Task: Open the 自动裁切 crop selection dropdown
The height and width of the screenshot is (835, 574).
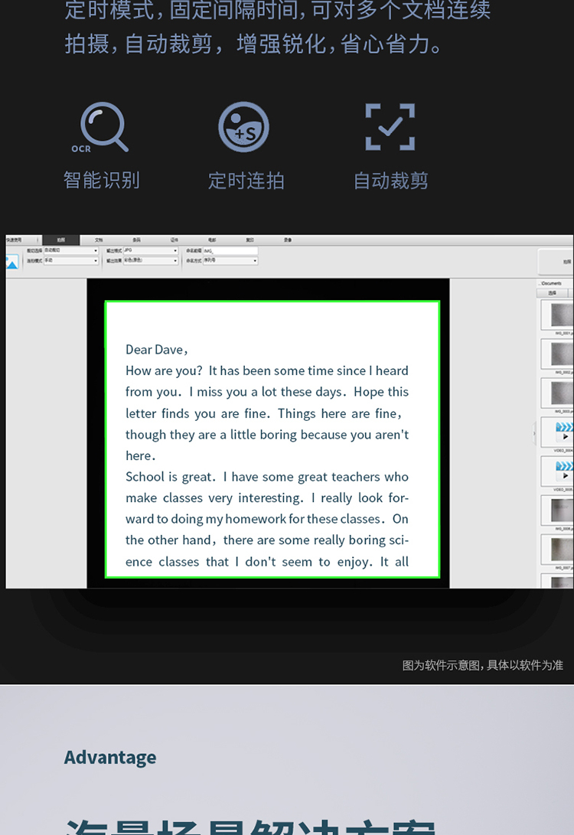Action: coord(71,250)
